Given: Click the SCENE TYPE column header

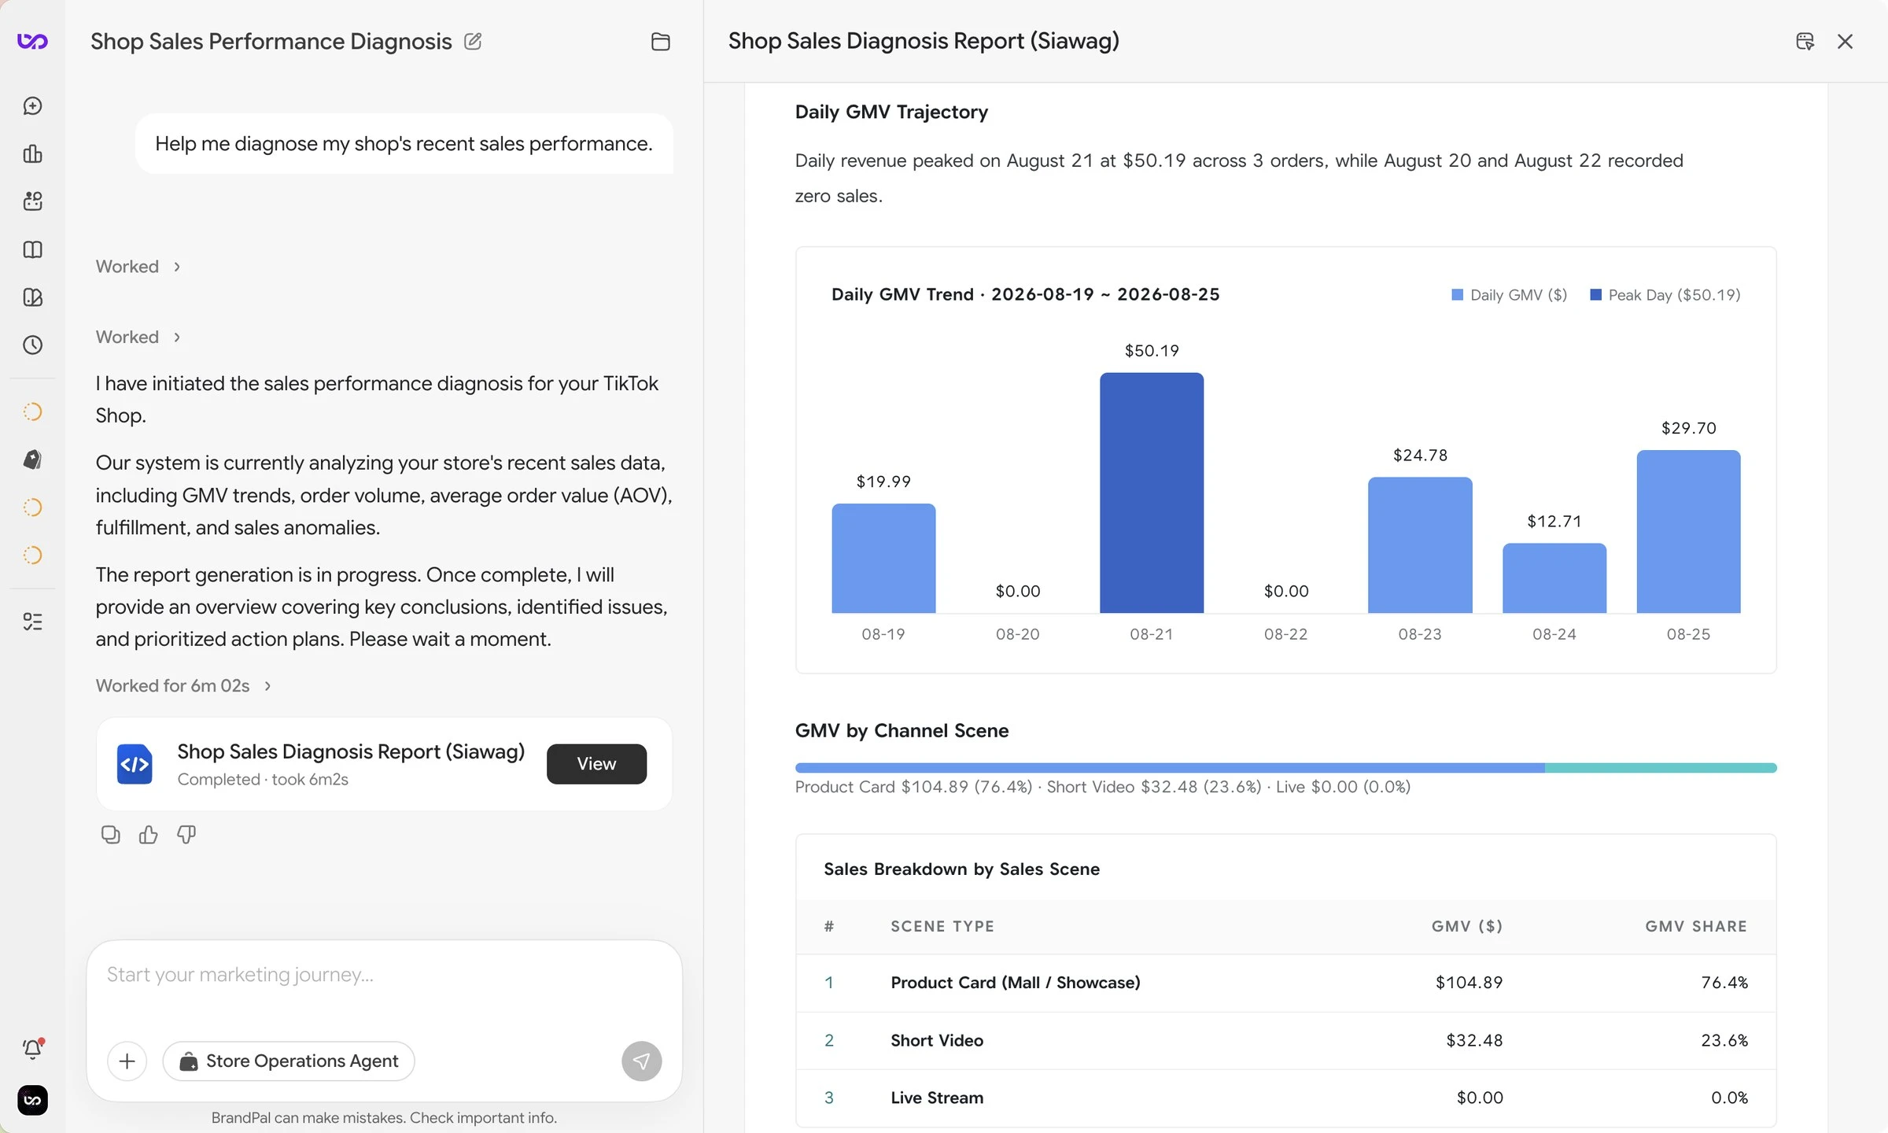Looking at the screenshot, I should click(x=942, y=927).
